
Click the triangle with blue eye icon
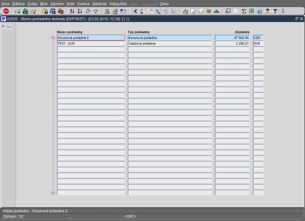(217, 11)
